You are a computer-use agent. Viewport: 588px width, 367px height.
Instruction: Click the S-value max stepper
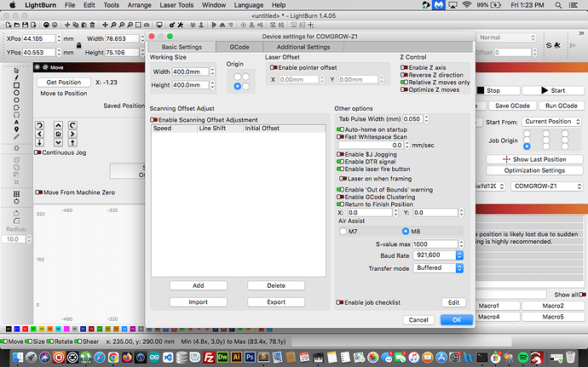461,244
